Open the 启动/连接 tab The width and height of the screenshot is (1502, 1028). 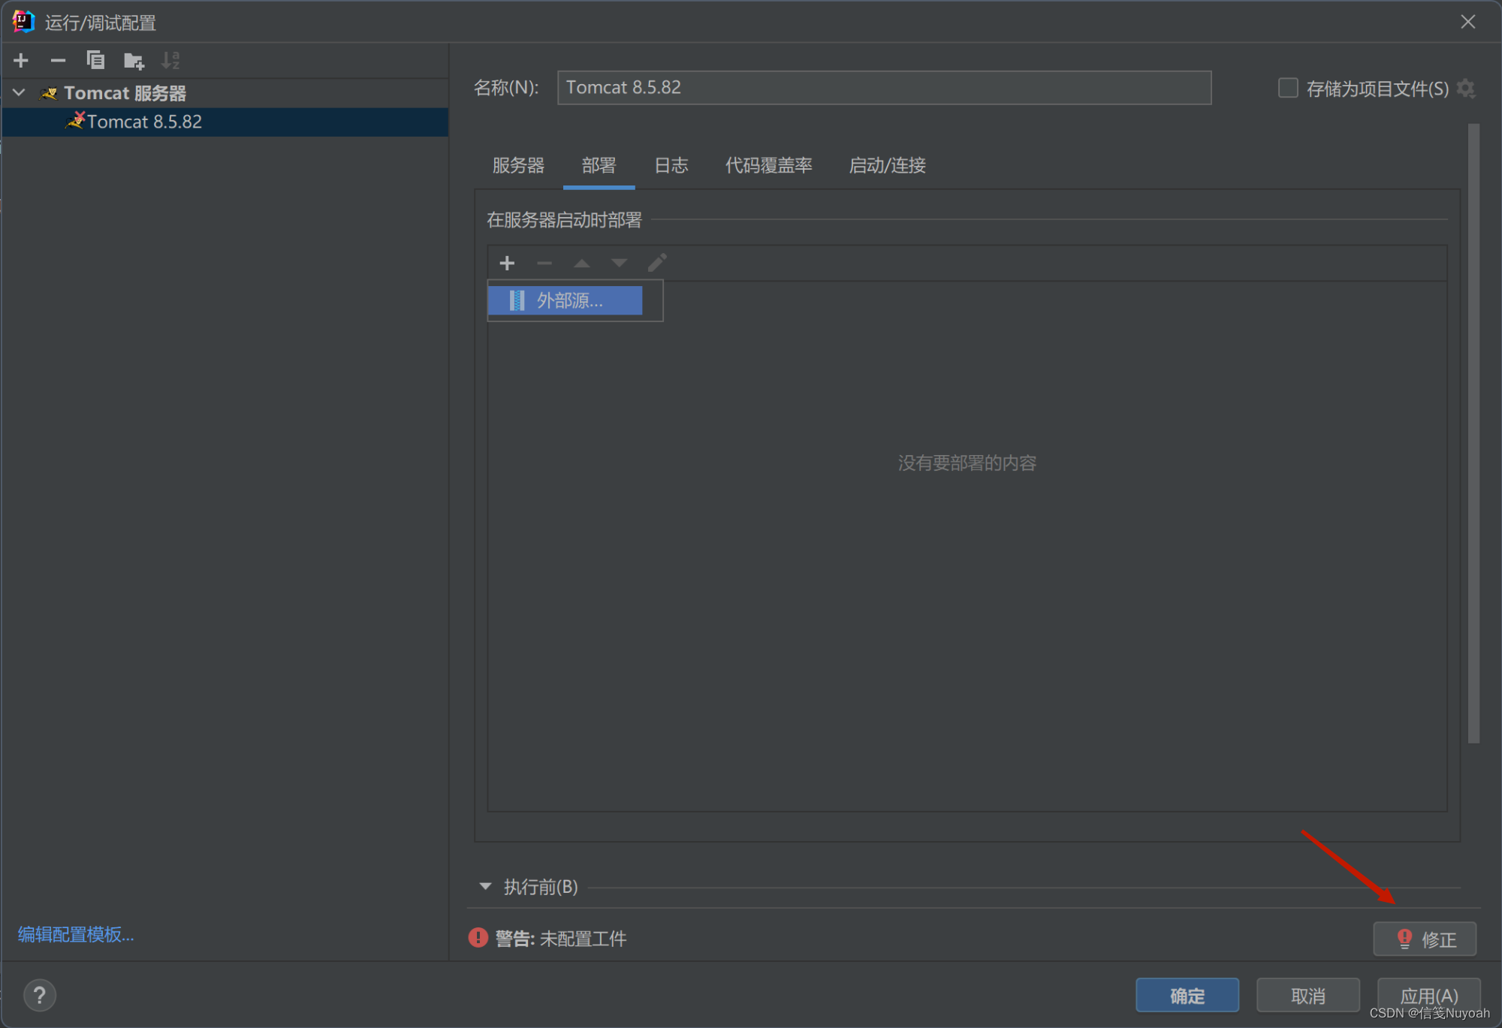[887, 165]
